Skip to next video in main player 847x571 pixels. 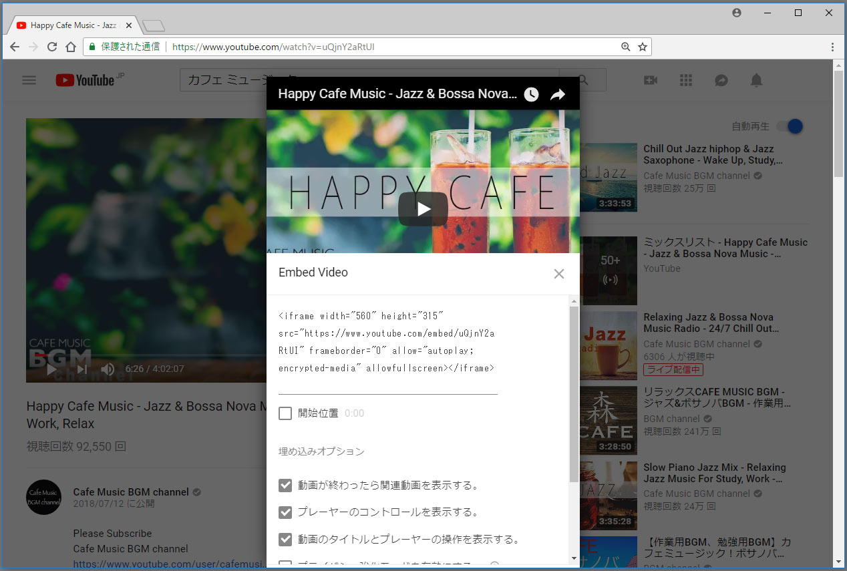pos(82,369)
